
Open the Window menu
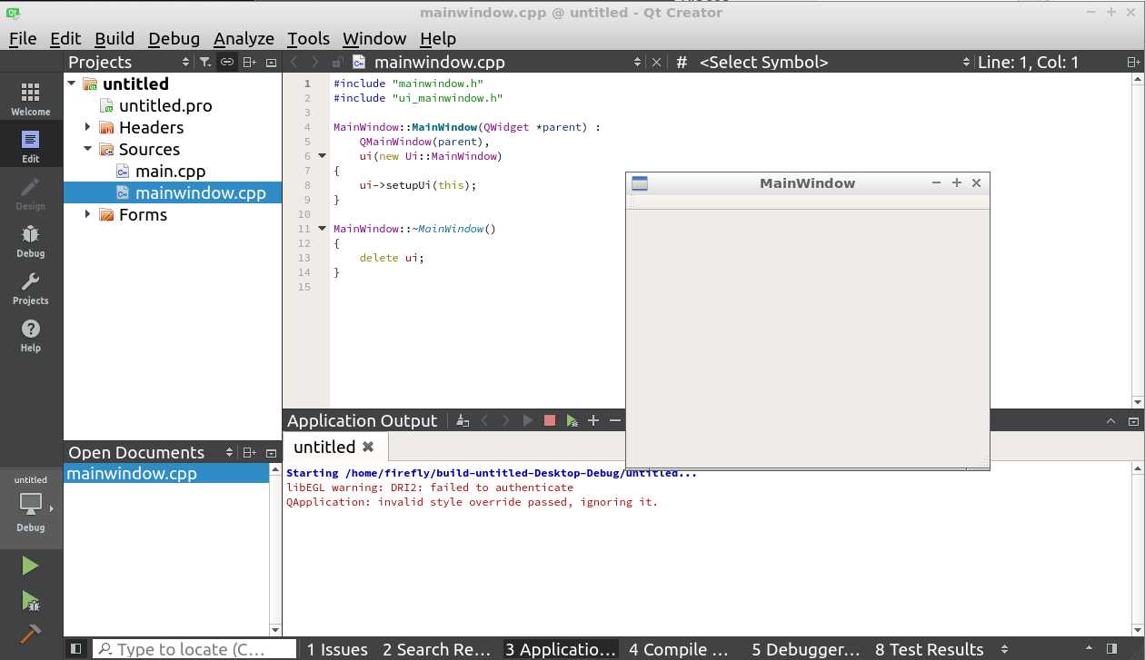[374, 38]
